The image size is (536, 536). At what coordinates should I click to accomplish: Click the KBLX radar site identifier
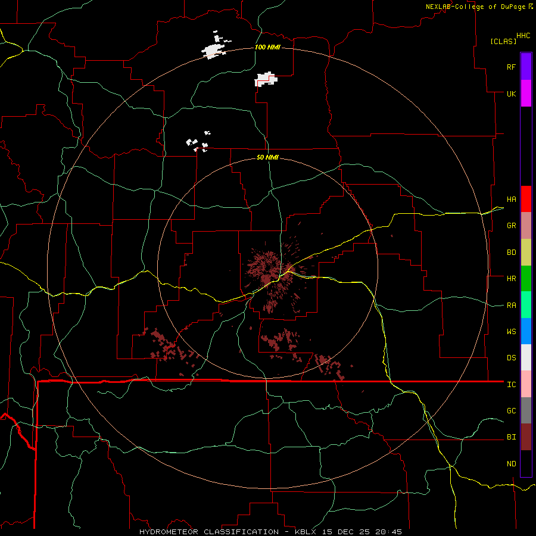point(306,532)
